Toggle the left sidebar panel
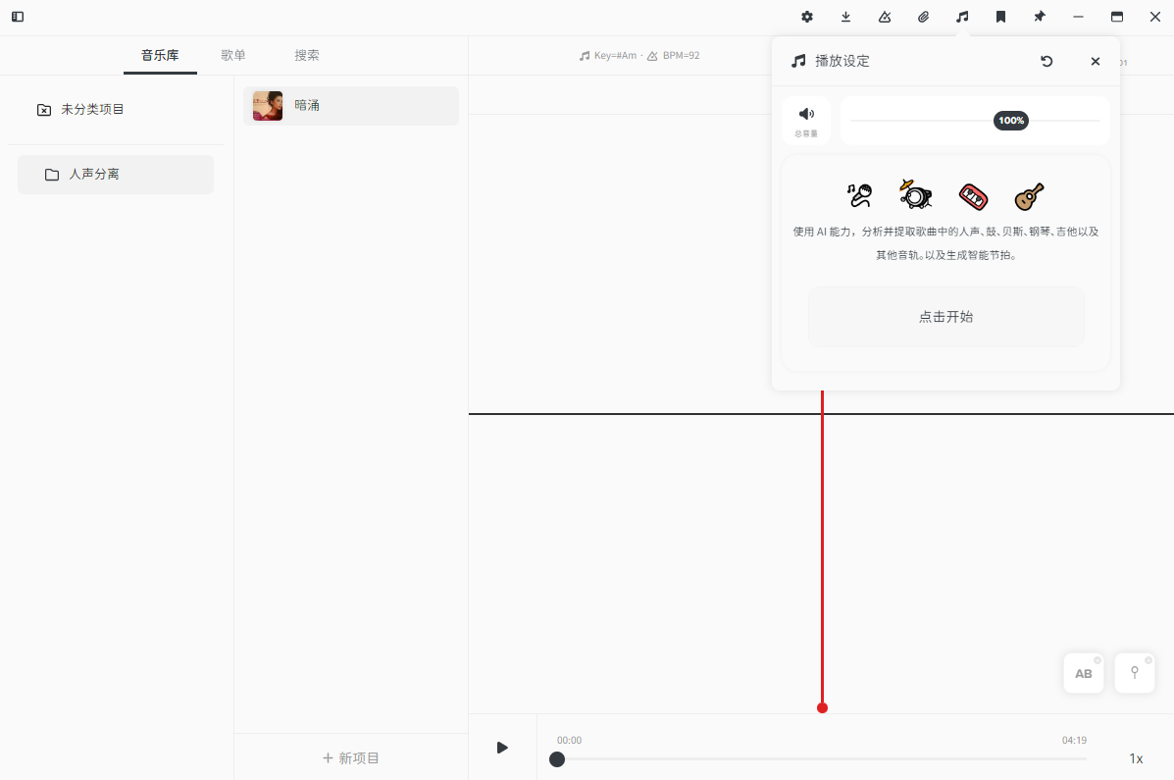Screen dimensions: 1174x780 17,17
